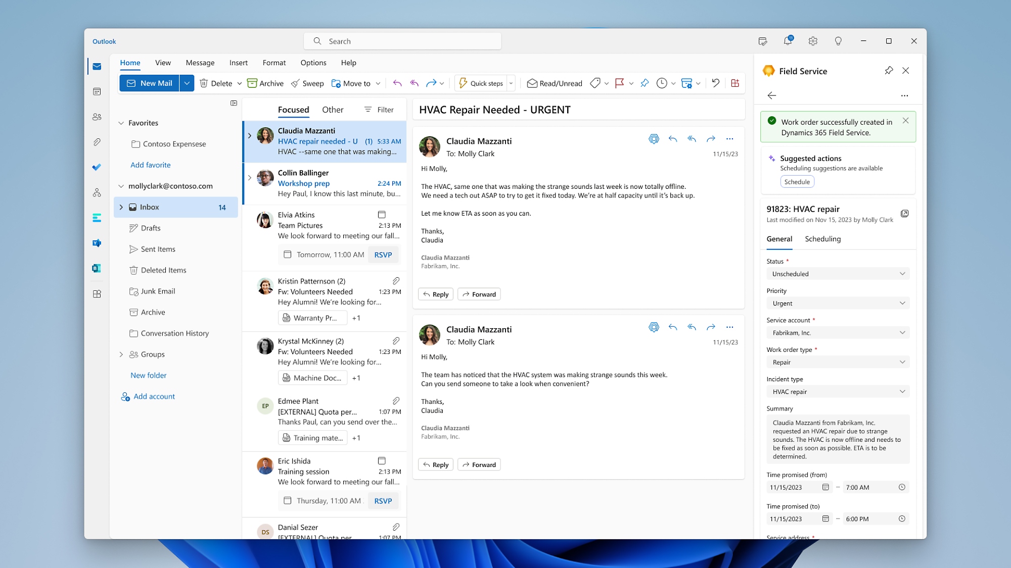Open the Work order type Repair dropdown
The image size is (1011, 568).
click(838, 362)
